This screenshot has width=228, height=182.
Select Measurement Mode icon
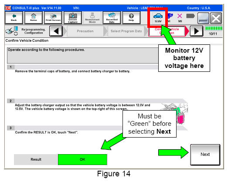click(x=92, y=18)
